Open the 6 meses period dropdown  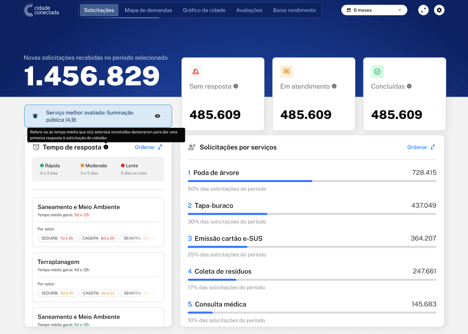point(374,10)
